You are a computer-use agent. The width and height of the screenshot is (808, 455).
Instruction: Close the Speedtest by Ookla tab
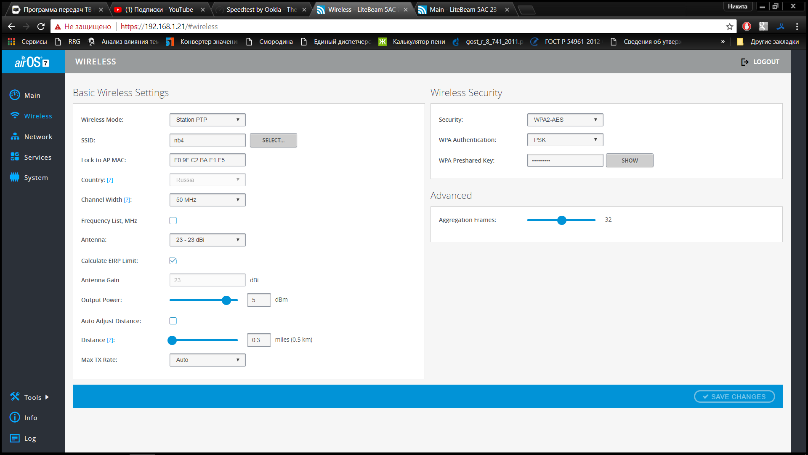point(304,10)
